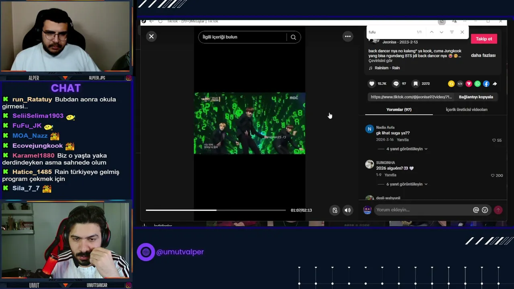514x289 pixels.
Task: Click chat username 'run_Ratatuy'
Action: click(x=32, y=100)
